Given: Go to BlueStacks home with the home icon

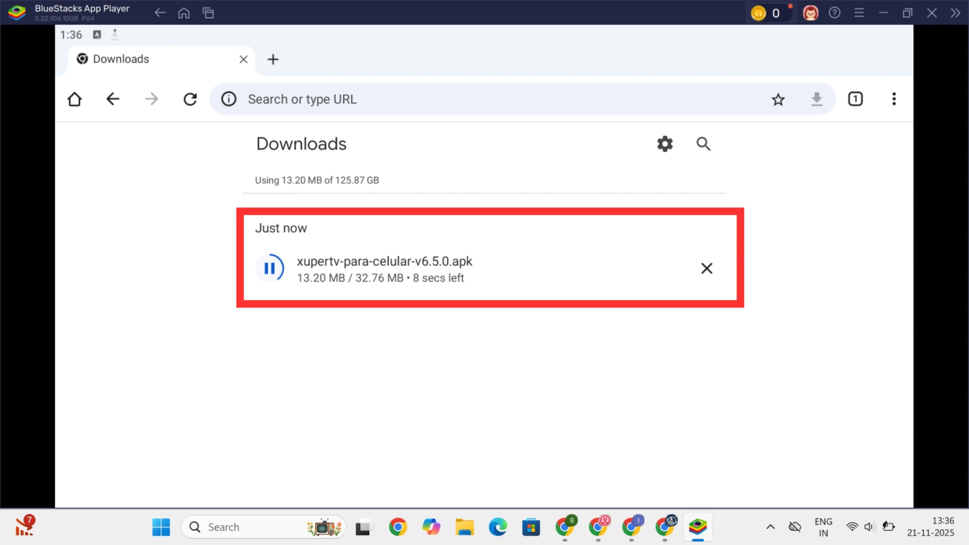Looking at the screenshot, I should [x=184, y=13].
